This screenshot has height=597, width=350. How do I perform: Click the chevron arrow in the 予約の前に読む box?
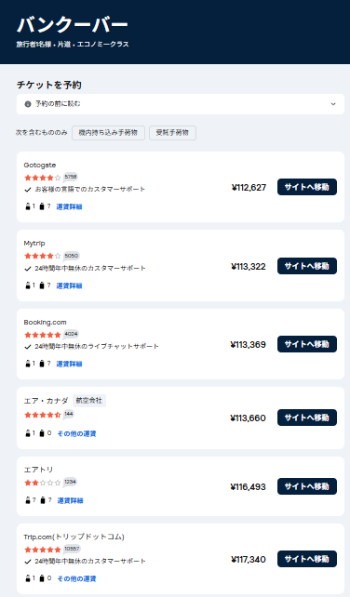pyautogui.click(x=333, y=104)
